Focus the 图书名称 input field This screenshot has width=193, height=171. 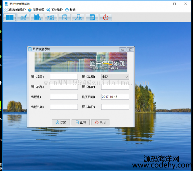64,87
